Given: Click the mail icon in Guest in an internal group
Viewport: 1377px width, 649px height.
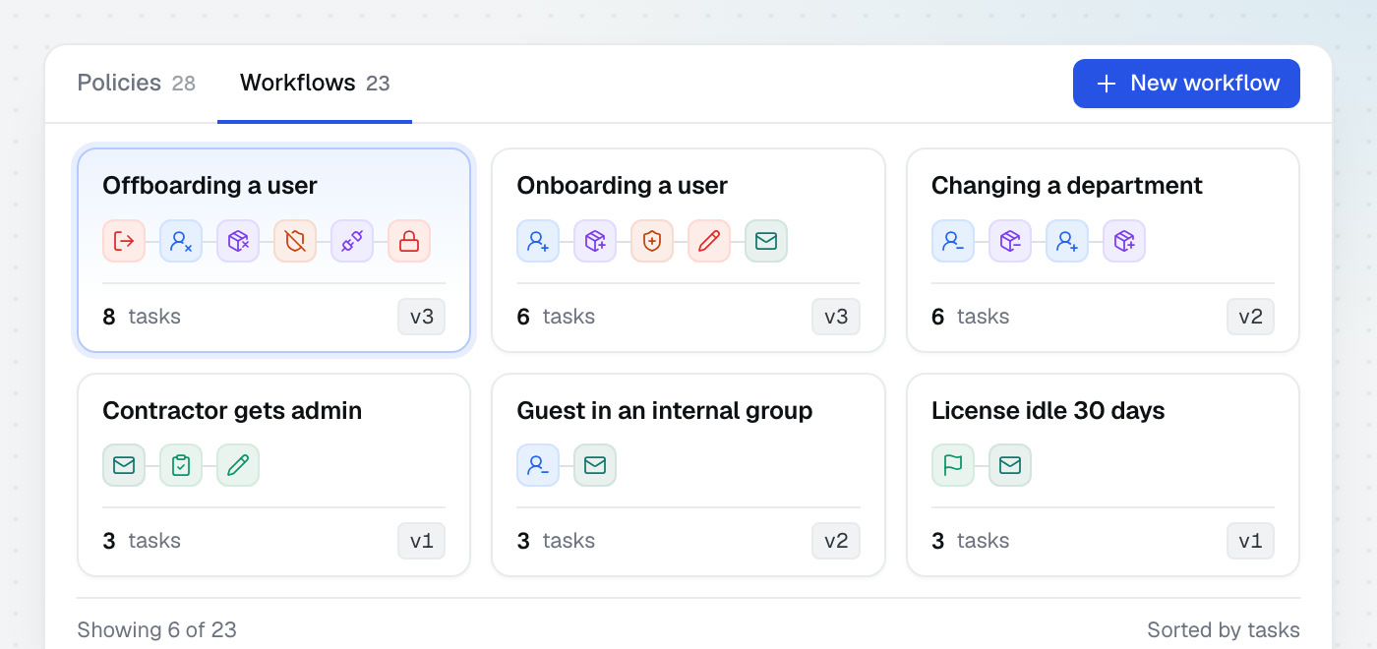Looking at the screenshot, I should (595, 465).
